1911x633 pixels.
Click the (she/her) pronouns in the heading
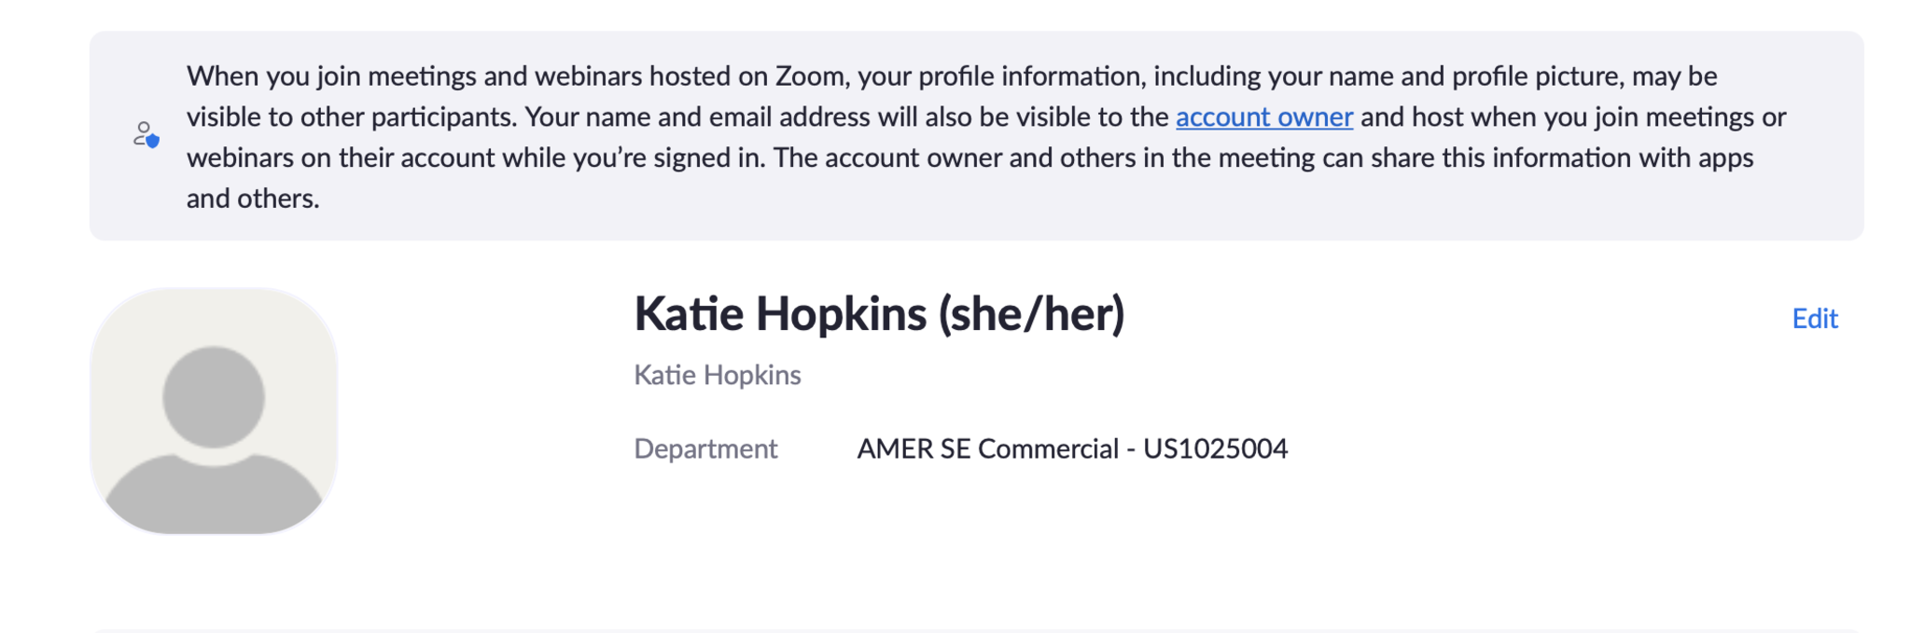point(1031,314)
